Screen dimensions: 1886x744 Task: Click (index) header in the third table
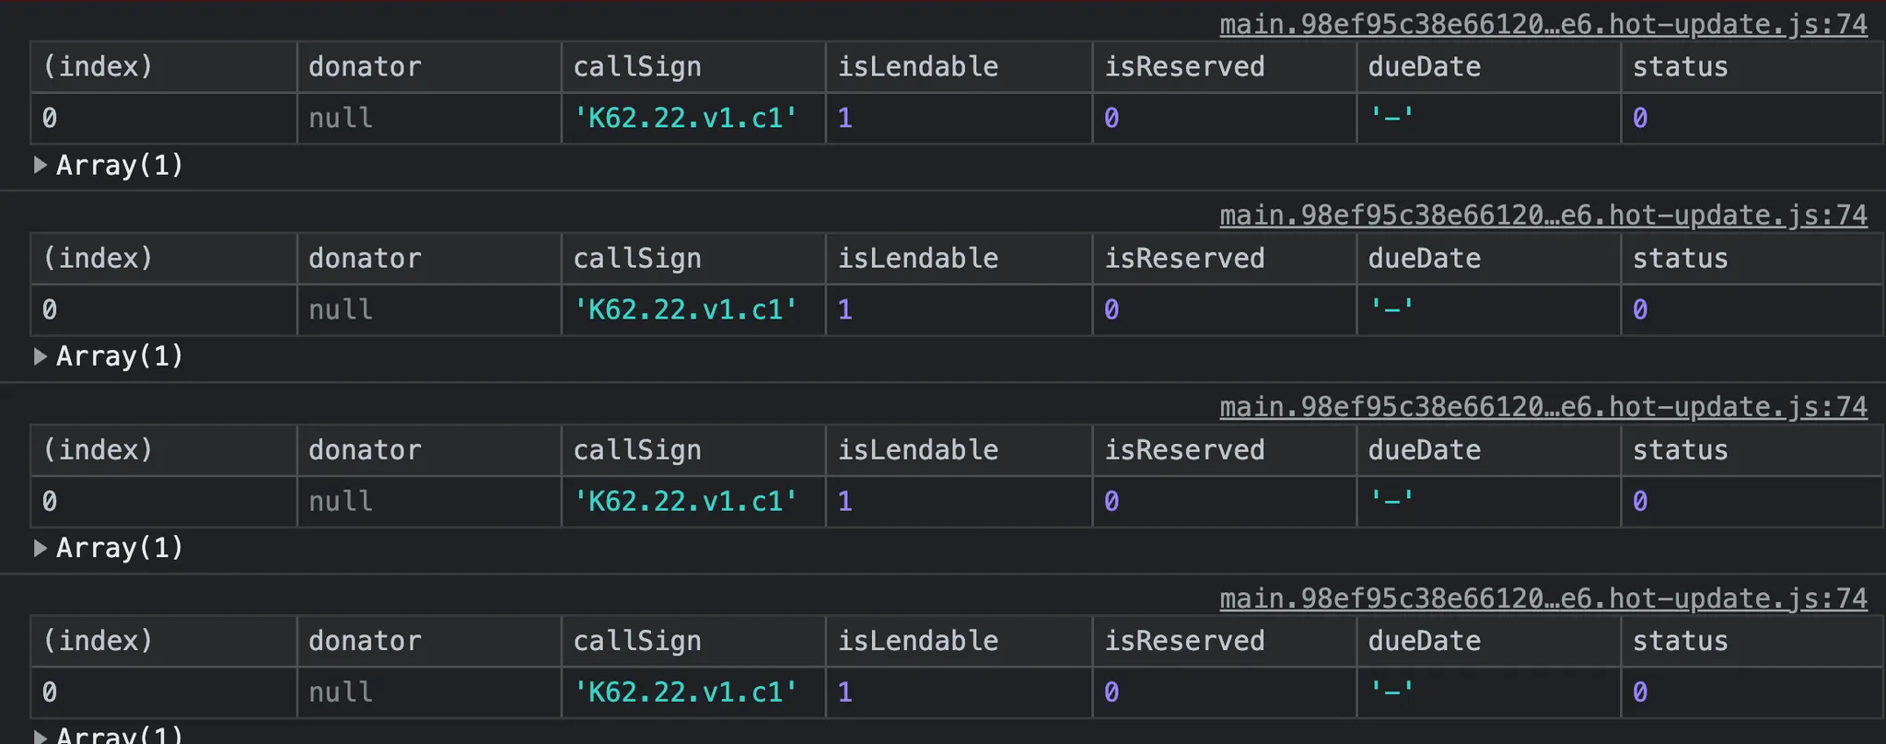click(x=98, y=449)
